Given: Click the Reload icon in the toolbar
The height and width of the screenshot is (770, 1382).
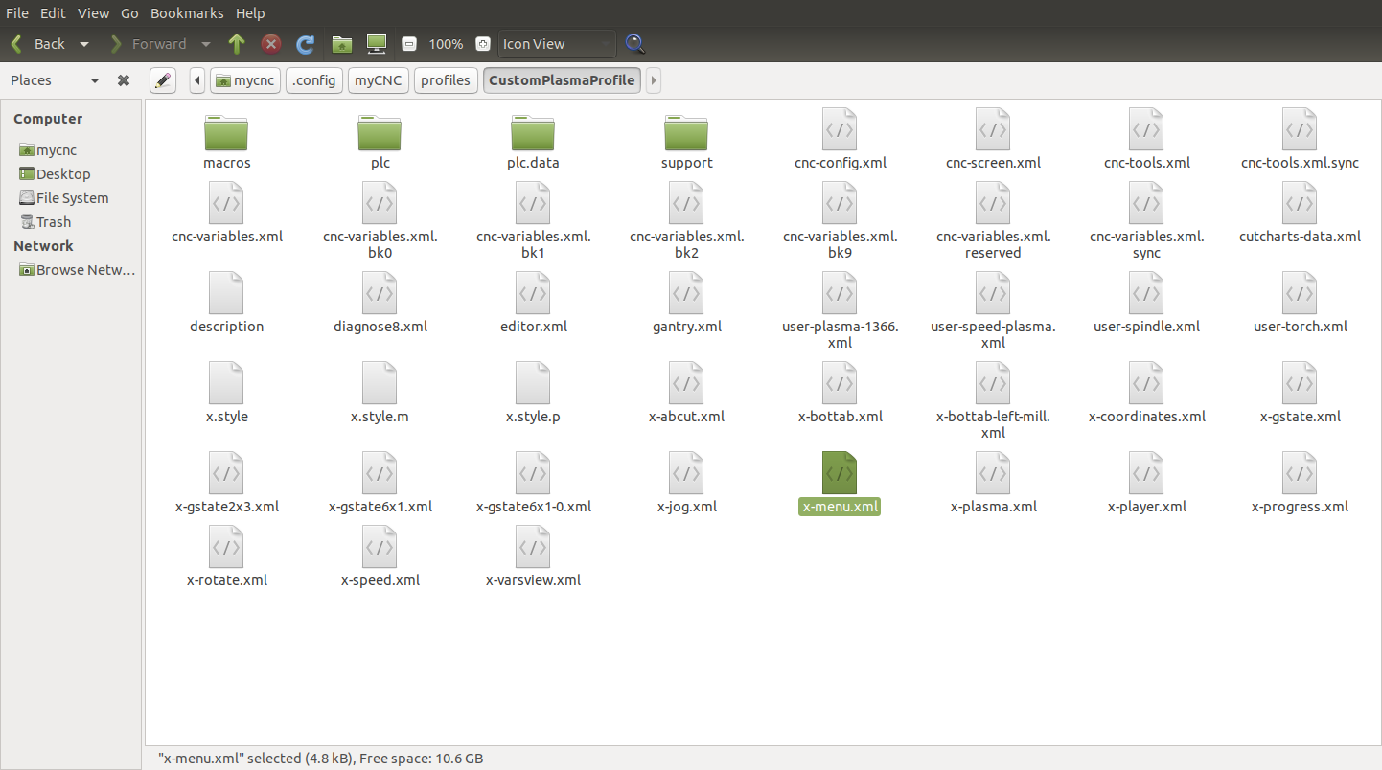Looking at the screenshot, I should tap(306, 44).
